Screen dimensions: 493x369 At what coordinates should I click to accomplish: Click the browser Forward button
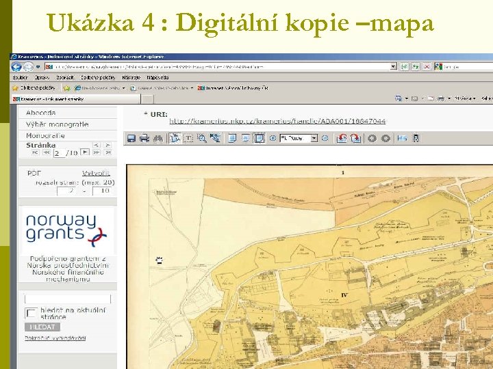28,66
